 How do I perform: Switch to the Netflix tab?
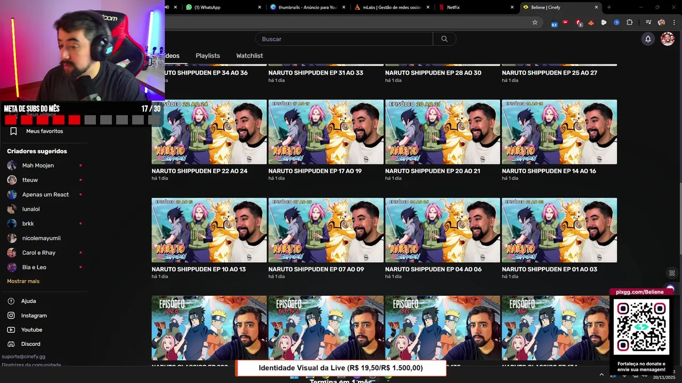tap(476, 7)
